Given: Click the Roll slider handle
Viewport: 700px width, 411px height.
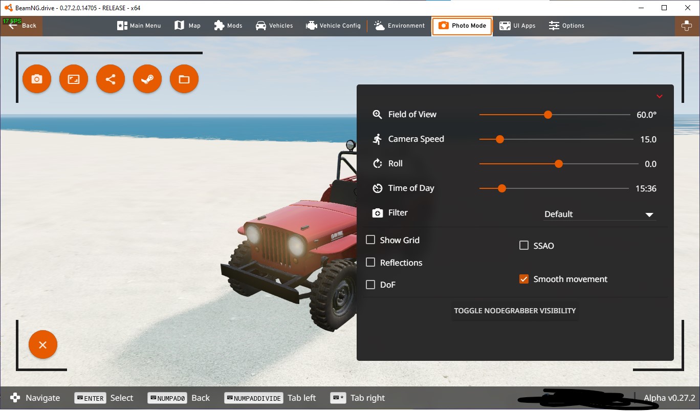Looking at the screenshot, I should [x=559, y=164].
